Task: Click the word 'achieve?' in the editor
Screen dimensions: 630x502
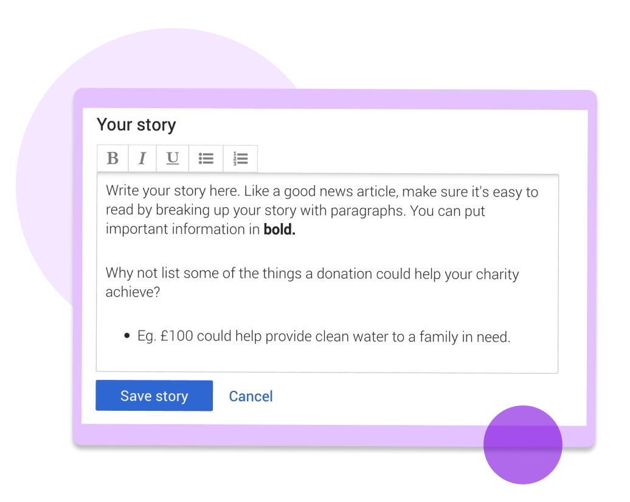Action: pos(133,292)
